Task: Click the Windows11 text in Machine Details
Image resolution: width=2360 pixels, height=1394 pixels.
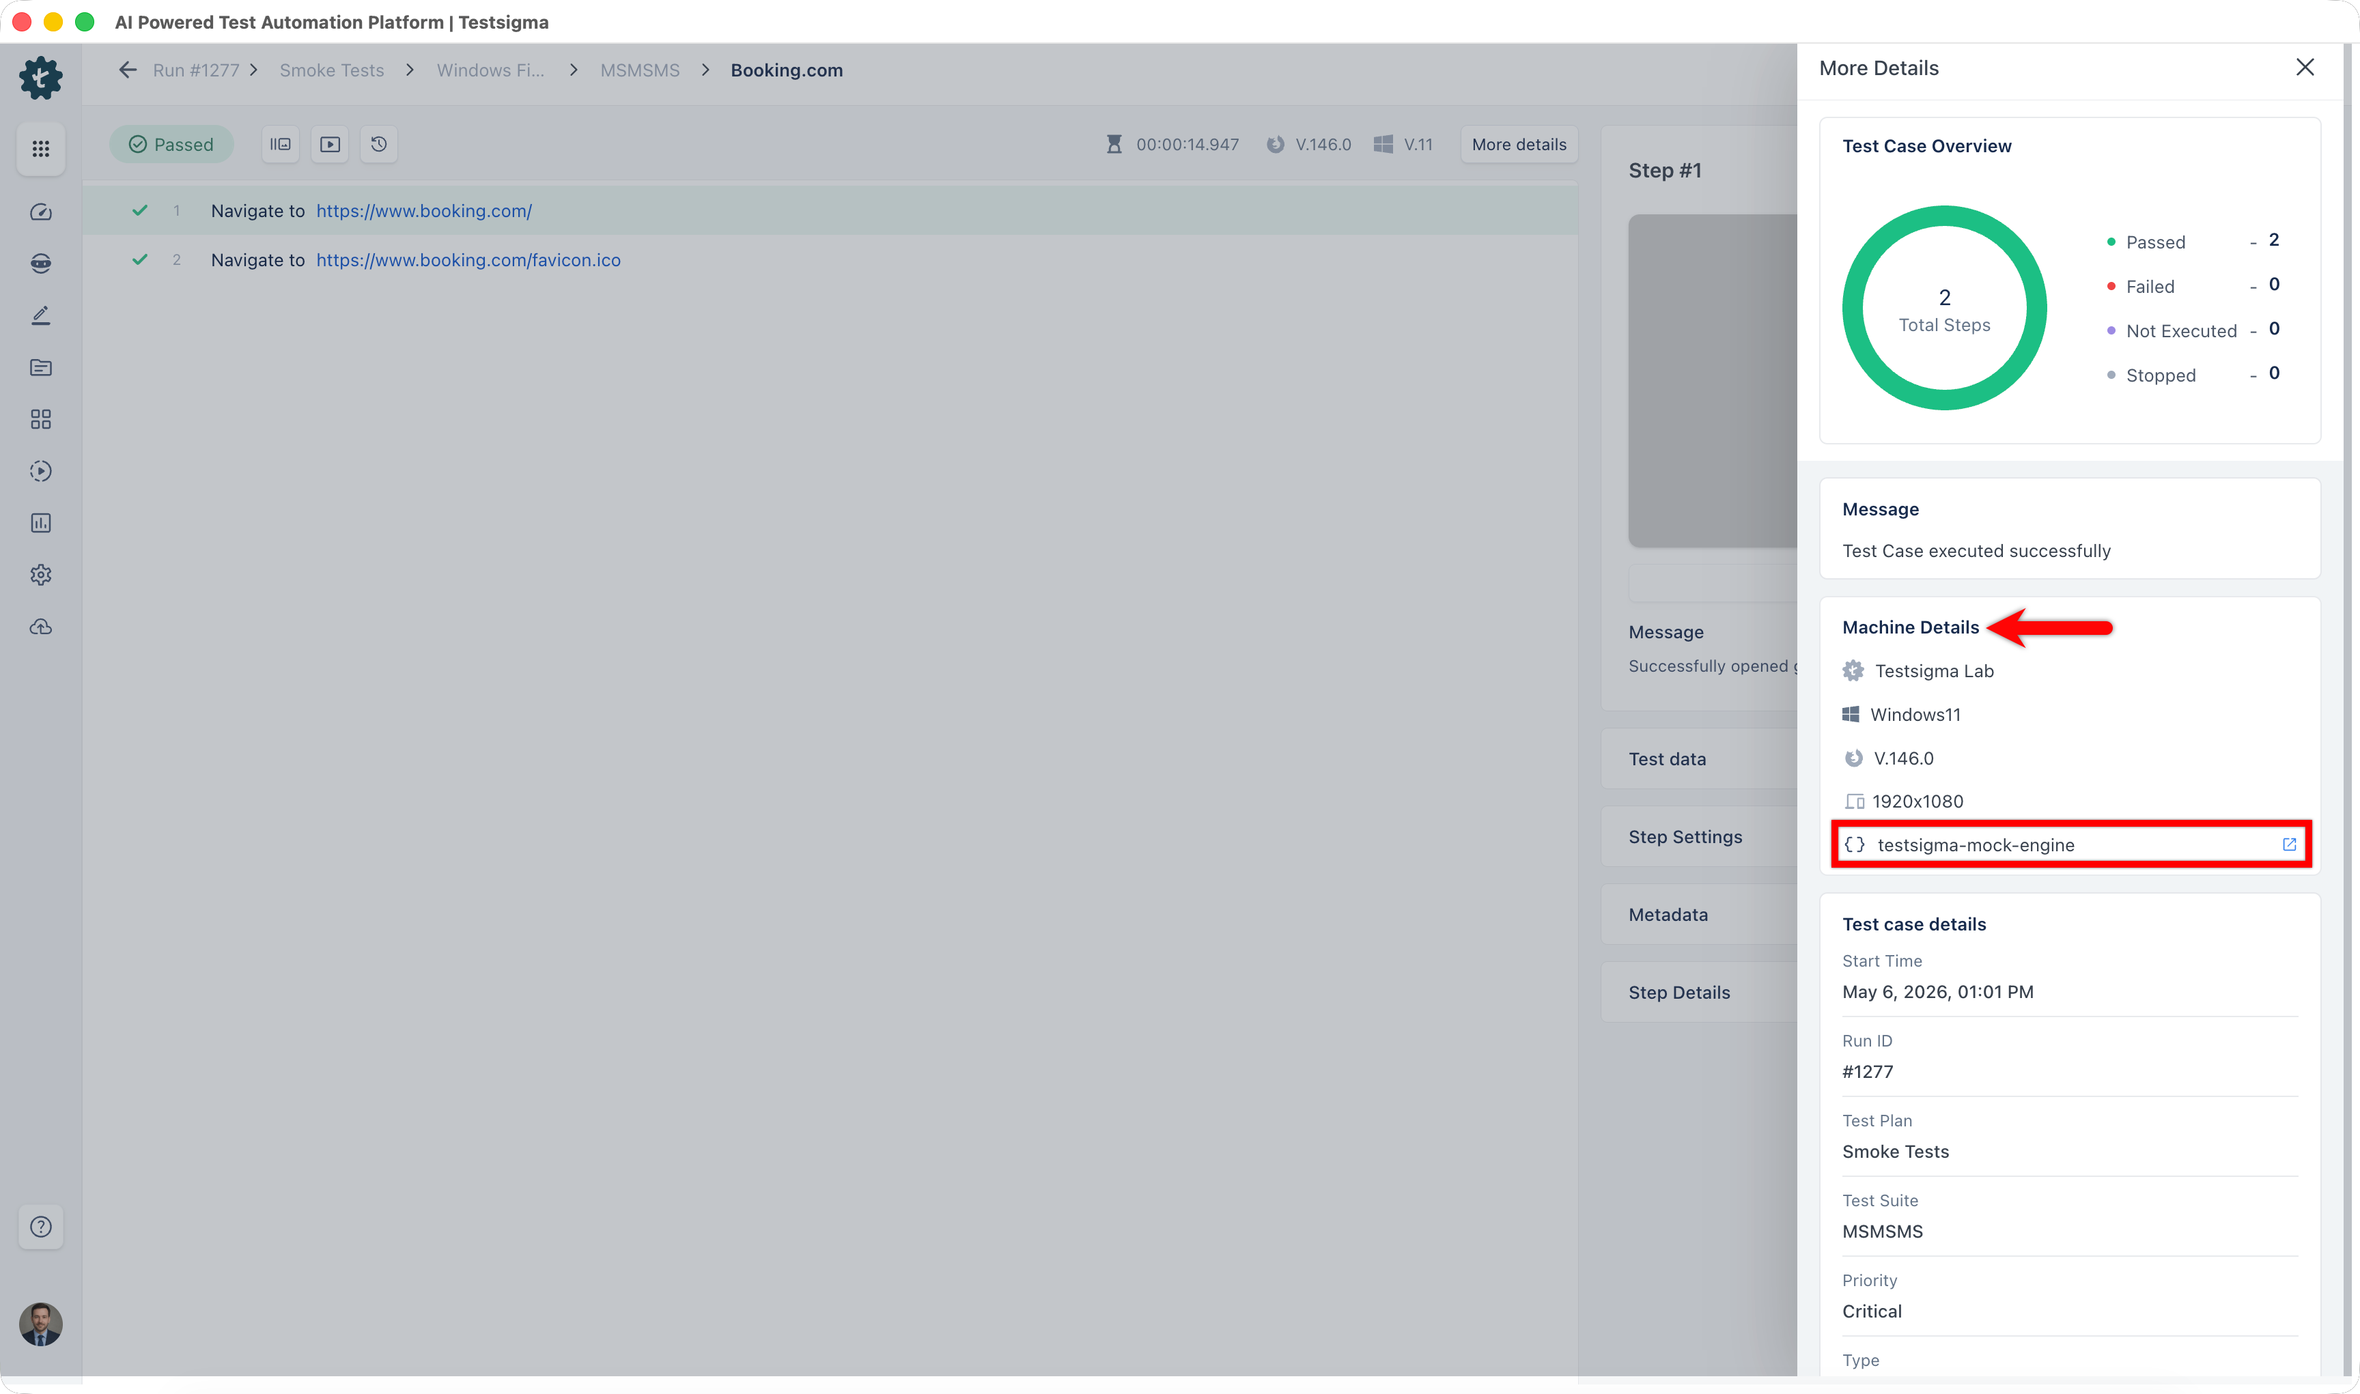Action: [1915, 715]
